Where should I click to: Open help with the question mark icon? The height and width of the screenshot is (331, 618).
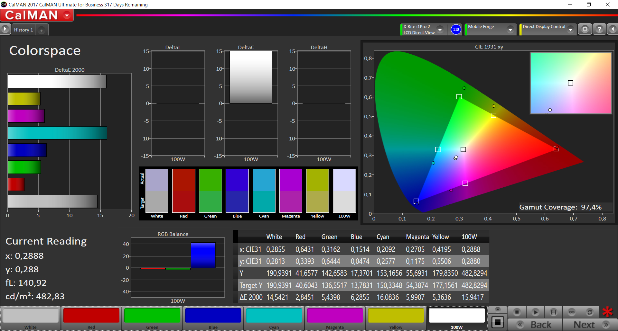point(599,29)
